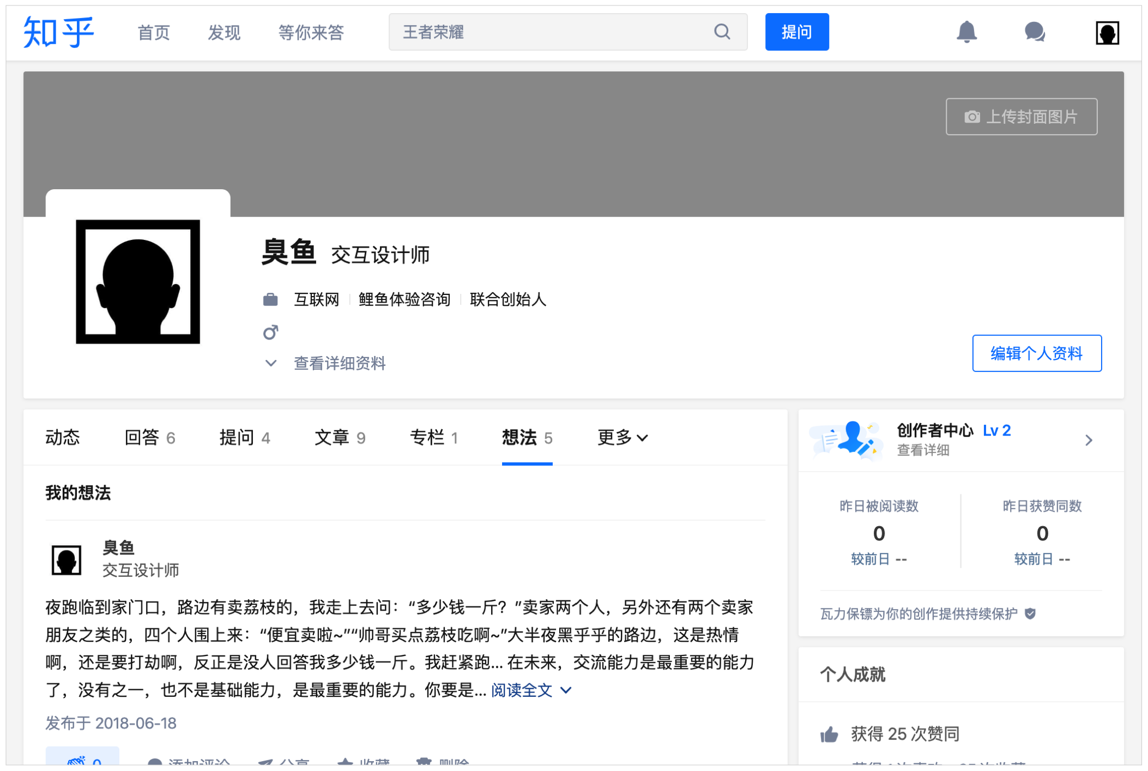Click 编辑个人资料 button

coord(1036,353)
